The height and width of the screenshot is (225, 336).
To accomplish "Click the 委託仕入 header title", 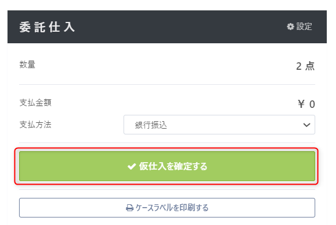I will (47, 27).
